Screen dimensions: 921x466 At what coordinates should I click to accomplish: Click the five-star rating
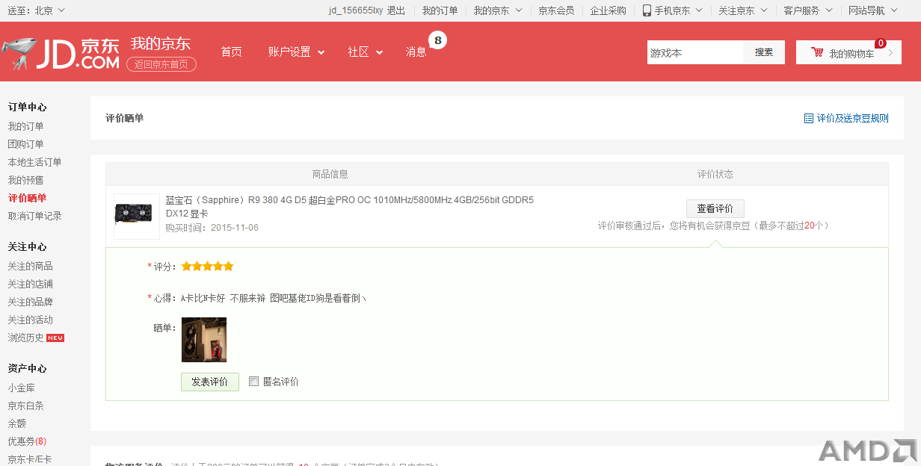click(207, 266)
